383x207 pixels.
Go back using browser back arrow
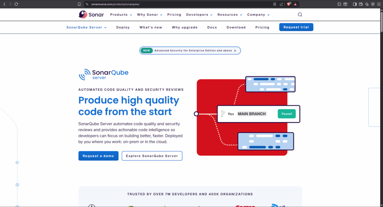[4, 4]
